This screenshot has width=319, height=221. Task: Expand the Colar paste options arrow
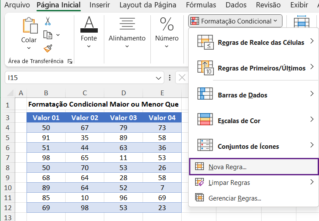[29, 48]
